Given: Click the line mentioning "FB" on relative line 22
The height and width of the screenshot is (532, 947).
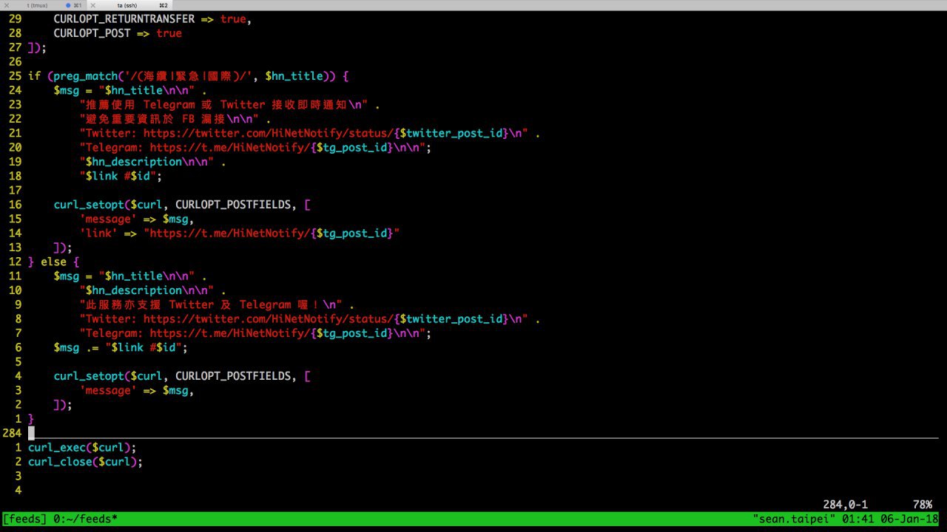Looking at the screenshot, I should tap(175, 119).
